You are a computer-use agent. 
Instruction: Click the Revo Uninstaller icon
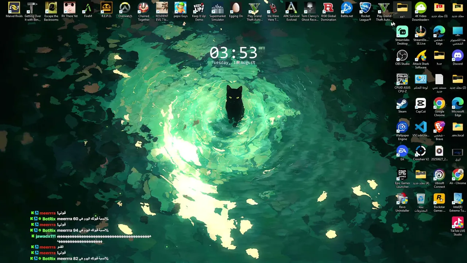[x=402, y=202]
